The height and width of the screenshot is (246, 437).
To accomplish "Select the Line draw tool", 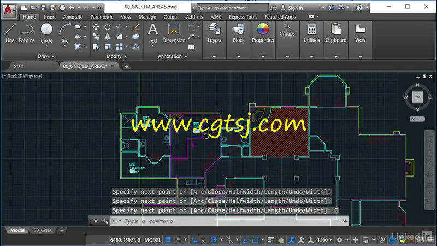I will tap(10, 33).
